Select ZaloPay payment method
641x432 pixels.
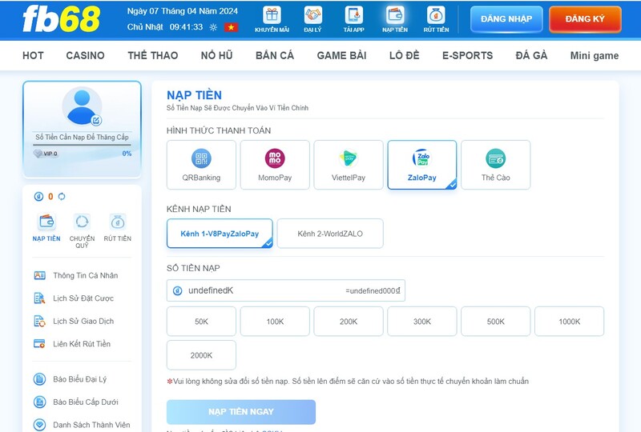[x=422, y=165]
